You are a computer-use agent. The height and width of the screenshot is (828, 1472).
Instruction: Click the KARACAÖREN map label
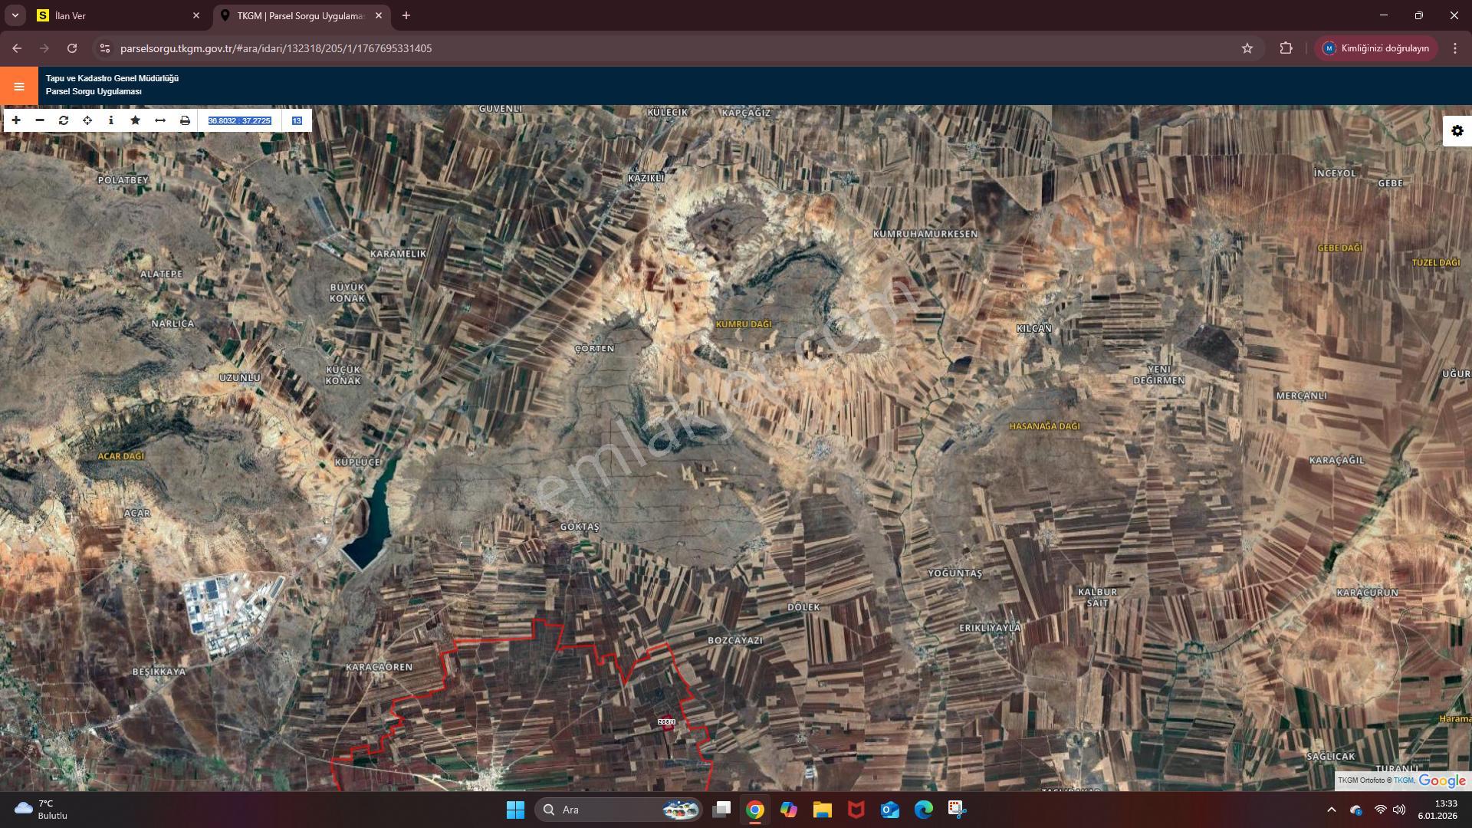point(379,667)
